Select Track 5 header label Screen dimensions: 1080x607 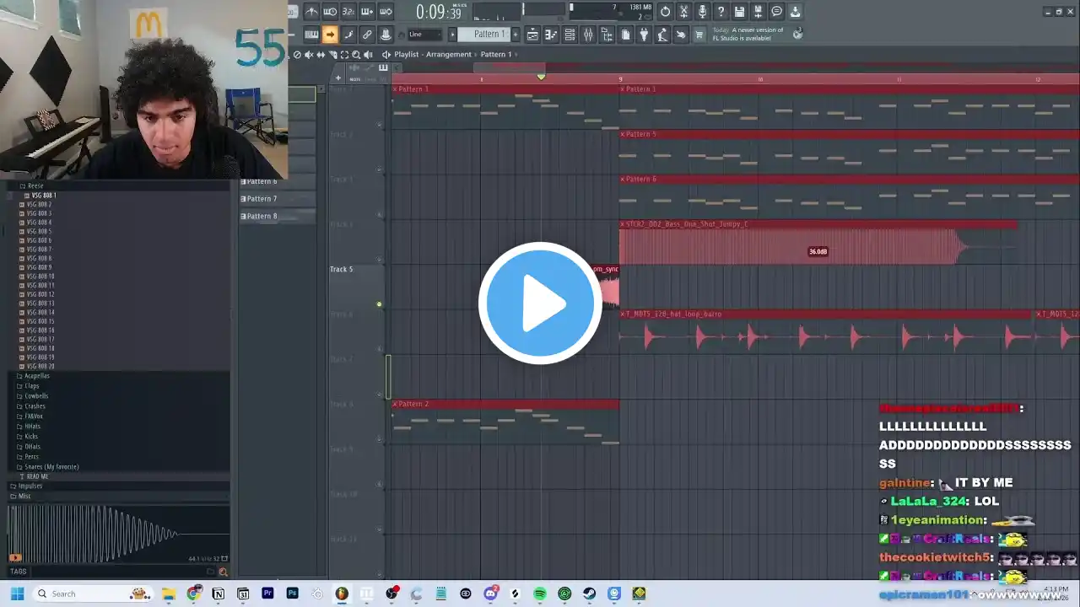click(x=342, y=269)
